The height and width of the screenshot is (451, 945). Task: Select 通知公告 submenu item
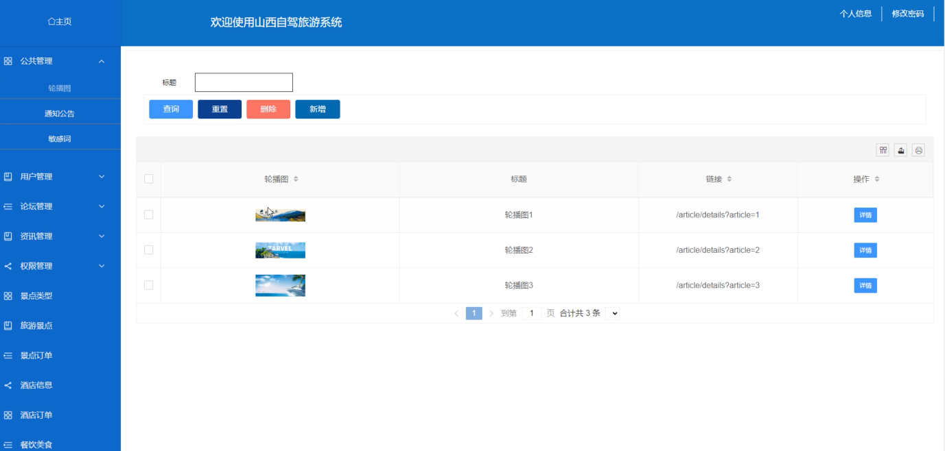(60, 114)
